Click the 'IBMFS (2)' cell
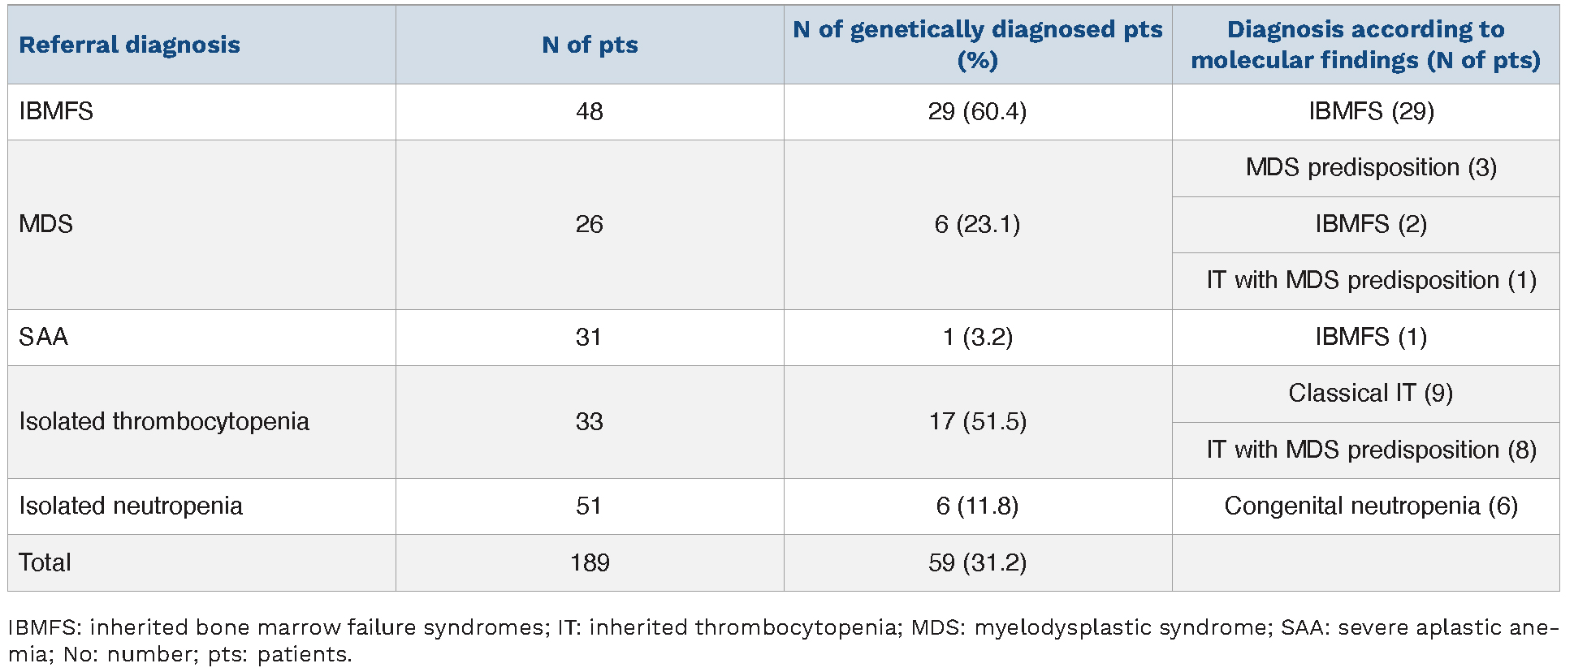The width and height of the screenshot is (1574, 672). [1371, 224]
